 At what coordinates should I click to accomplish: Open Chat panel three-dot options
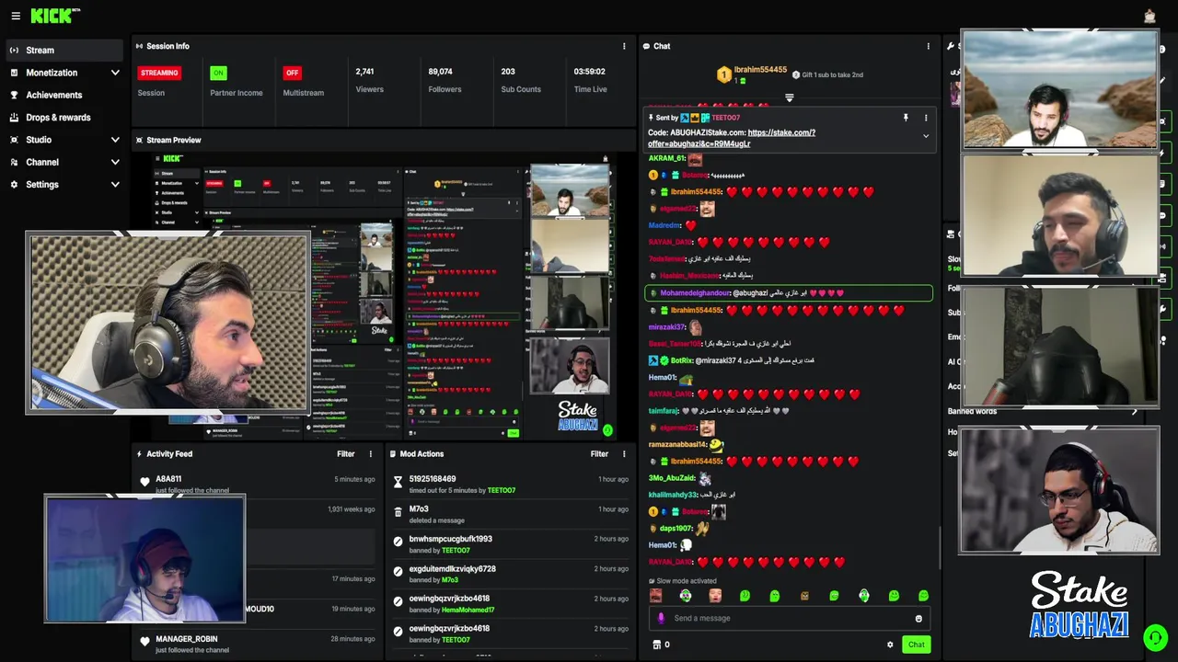click(x=928, y=46)
